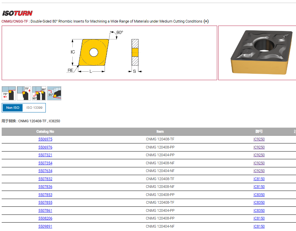Open catalog number 5506975
This screenshot has height=231, width=296.
click(x=45, y=139)
